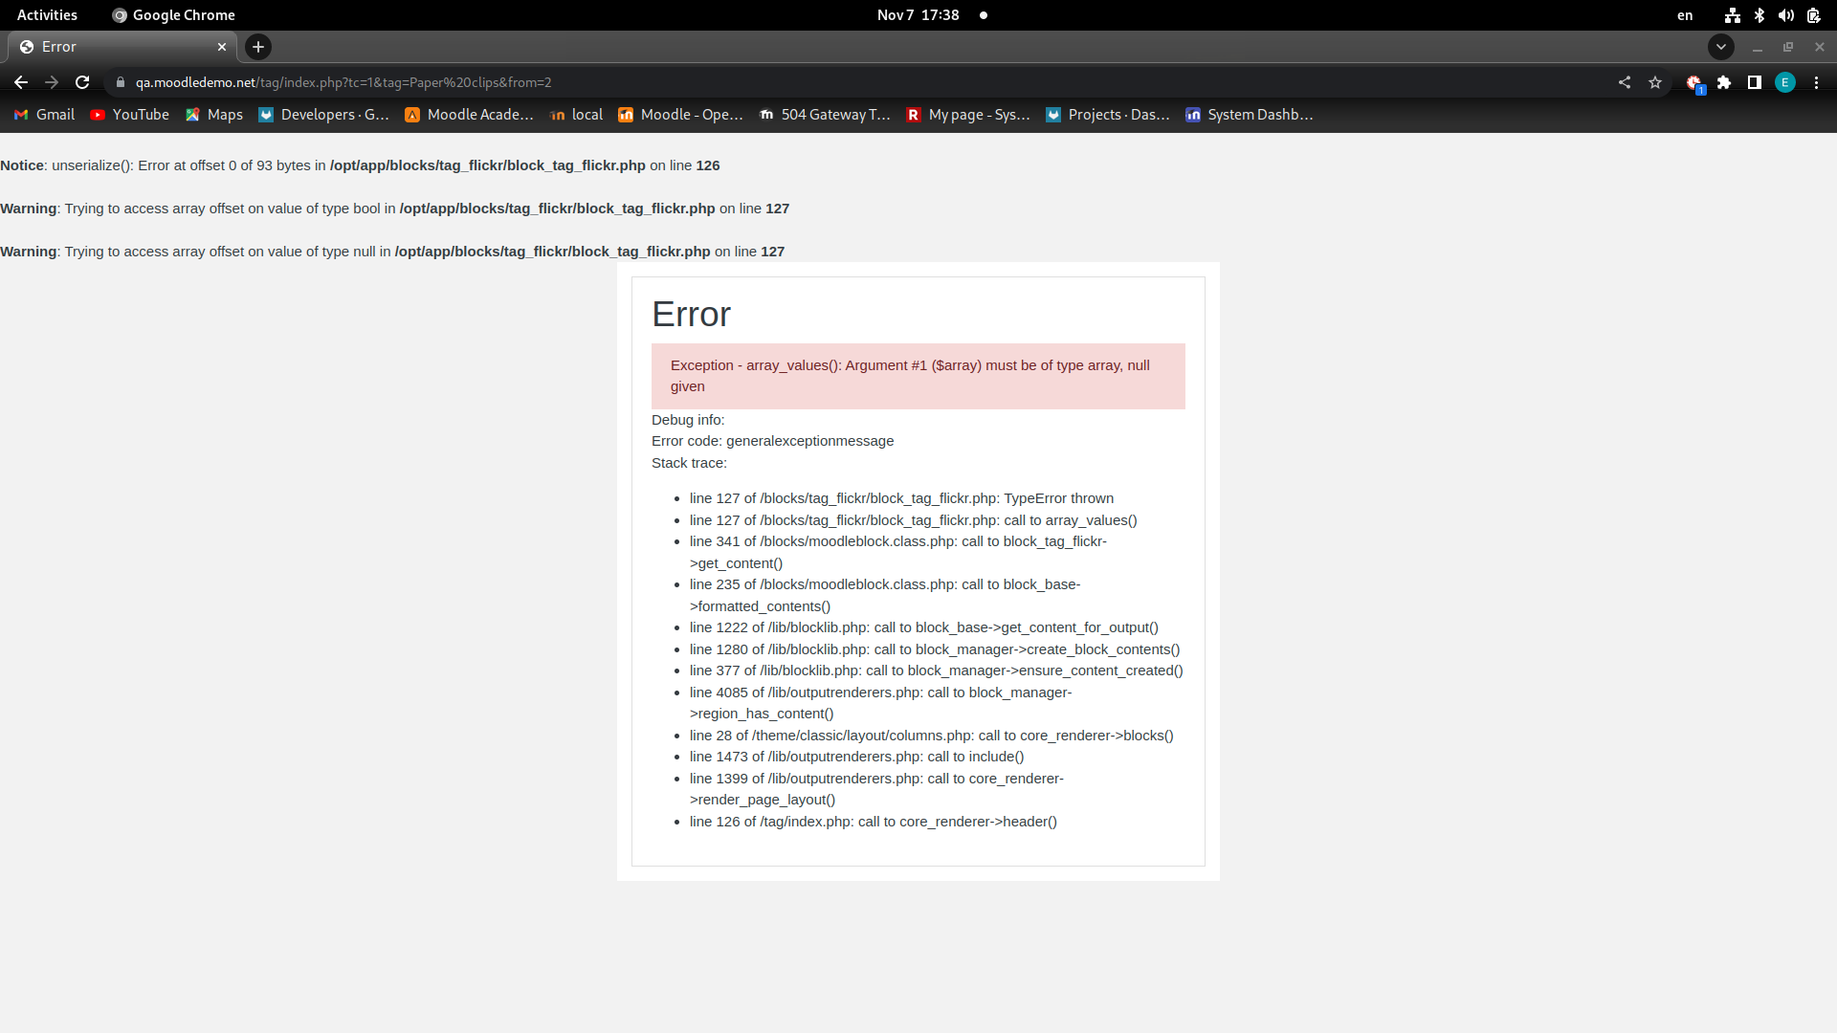Reload the error page
1837x1033 pixels.
tap(82, 82)
